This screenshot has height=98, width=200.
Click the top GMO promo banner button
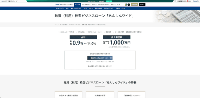click(x=109, y=1)
